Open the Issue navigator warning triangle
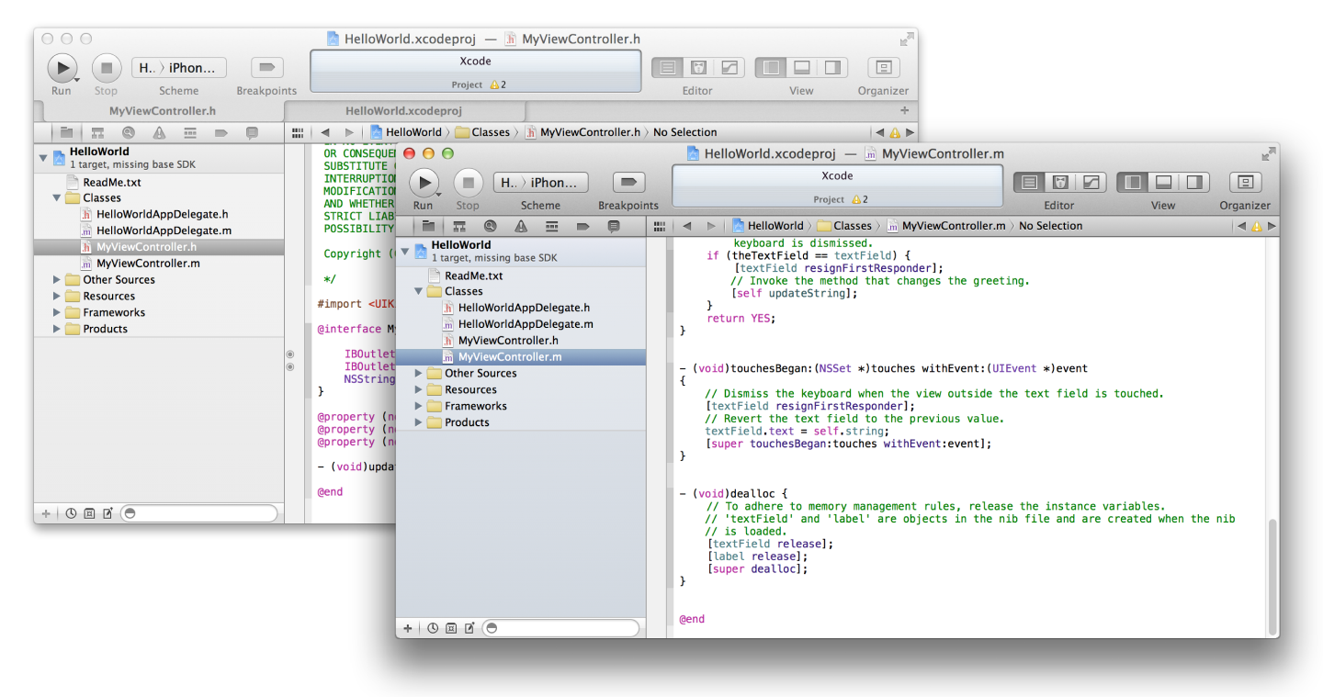The height and width of the screenshot is (697, 1323). [x=520, y=226]
